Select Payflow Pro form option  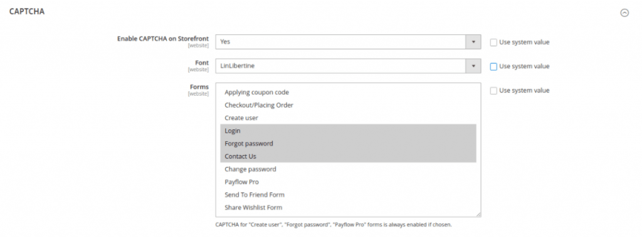pyautogui.click(x=348, y=182)
